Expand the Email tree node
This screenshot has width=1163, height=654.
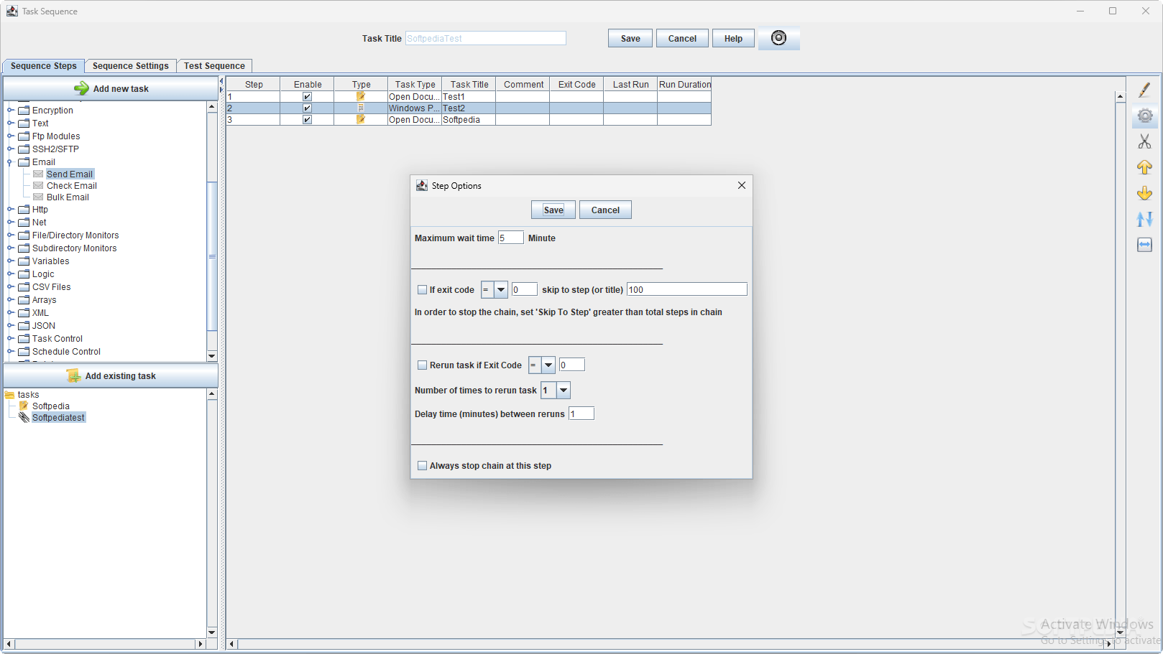click(9, 162)
